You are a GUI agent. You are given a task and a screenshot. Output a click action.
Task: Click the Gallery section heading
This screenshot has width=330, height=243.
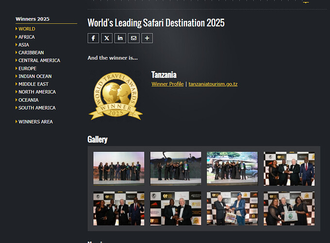98,139
